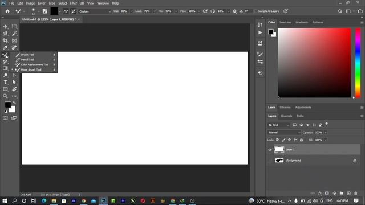
Task: Open the blend mode Normal dropdown
Action: coord(284,133)
